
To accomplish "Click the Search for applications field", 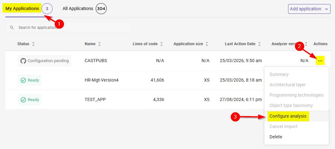I will pyautogui.click(x=72, y=28).
